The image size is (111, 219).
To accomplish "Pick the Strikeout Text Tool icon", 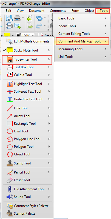I will tap(10, 92).
